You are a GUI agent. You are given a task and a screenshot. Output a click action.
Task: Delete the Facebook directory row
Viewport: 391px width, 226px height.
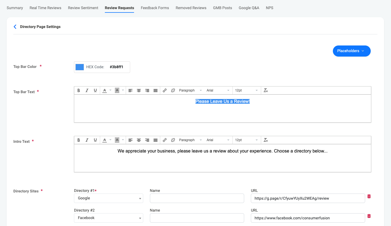(369, 216)
